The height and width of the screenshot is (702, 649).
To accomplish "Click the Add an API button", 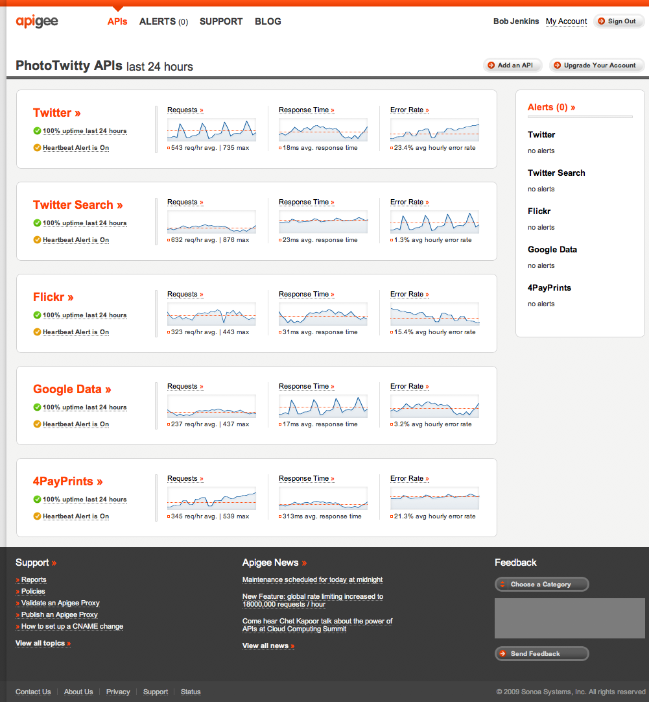I will click(512, 65).
